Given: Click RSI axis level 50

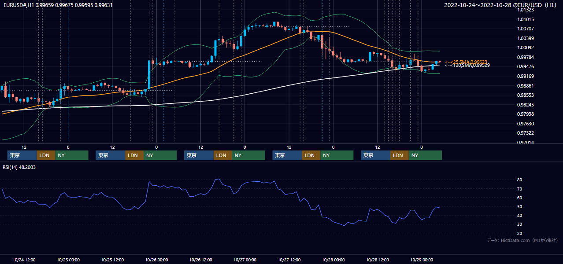Looking at the screenshot, I should pos(520,207).
